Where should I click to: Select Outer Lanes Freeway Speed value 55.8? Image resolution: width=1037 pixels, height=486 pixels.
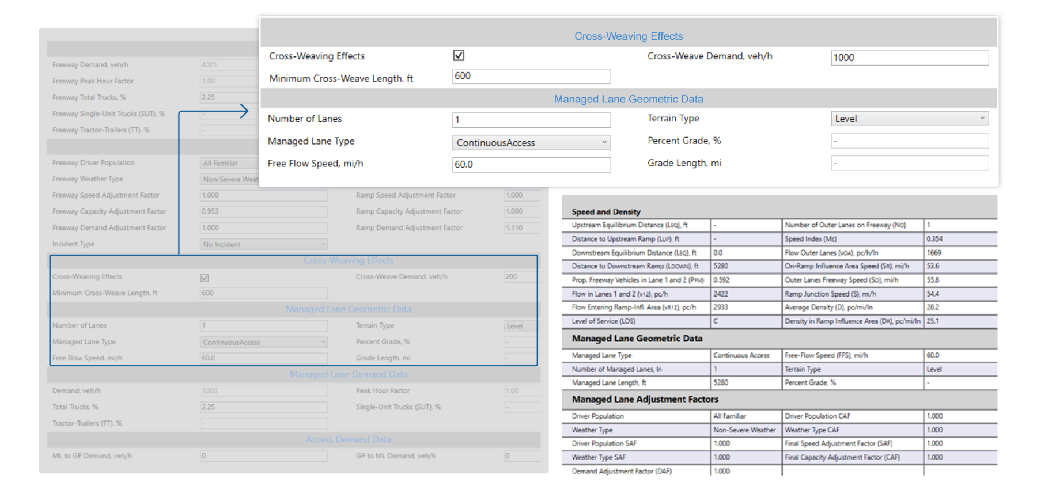tap(933, 280)
